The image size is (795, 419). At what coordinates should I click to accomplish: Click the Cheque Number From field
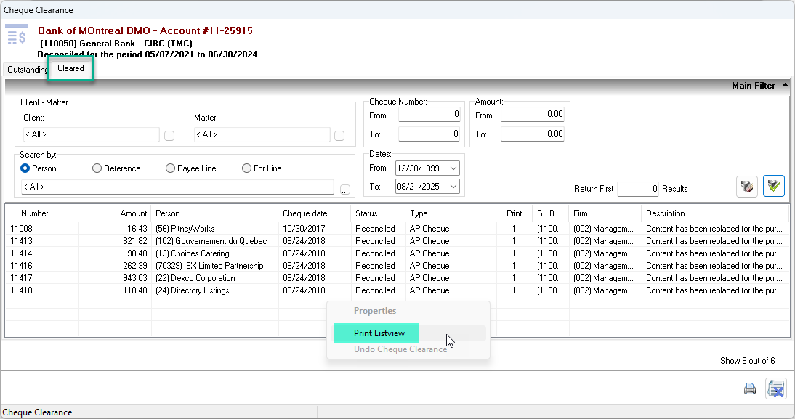pos(429,115)
